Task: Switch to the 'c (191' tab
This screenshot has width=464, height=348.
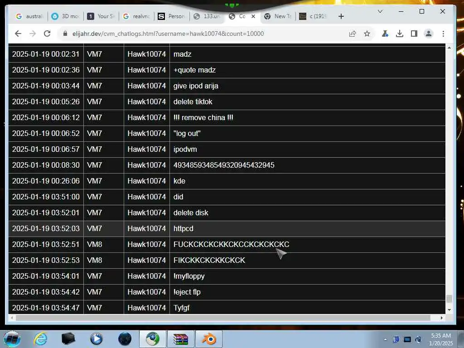Action: click(x=313, y=16)
